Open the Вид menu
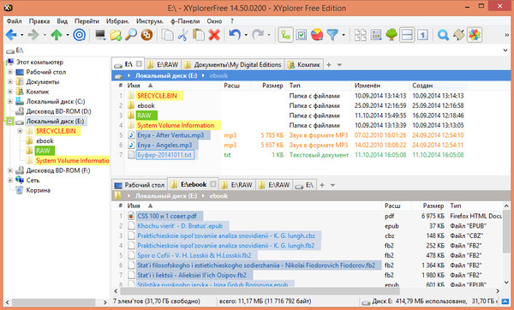514x310 pixels. click(62, 21)
